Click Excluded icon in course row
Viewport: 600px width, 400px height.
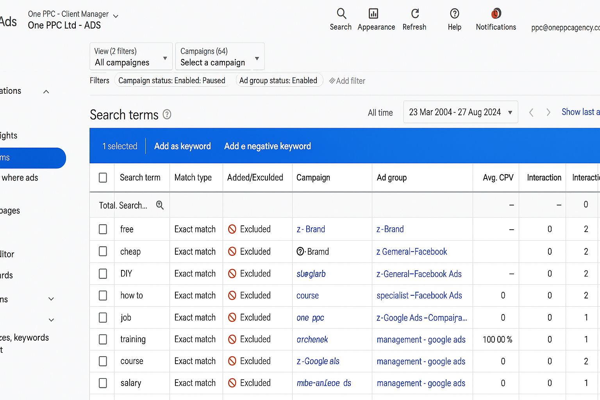tap(232, 361)
